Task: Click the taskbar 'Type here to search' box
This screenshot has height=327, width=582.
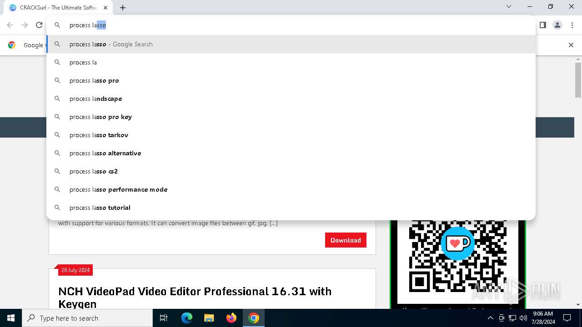Action: (87, 318)
